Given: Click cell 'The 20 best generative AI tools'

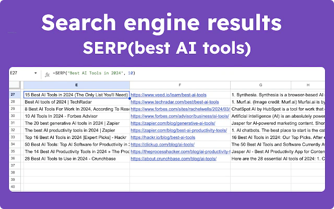Looking at the screenshot, I should pyautogui.click(x=77, y=123).
